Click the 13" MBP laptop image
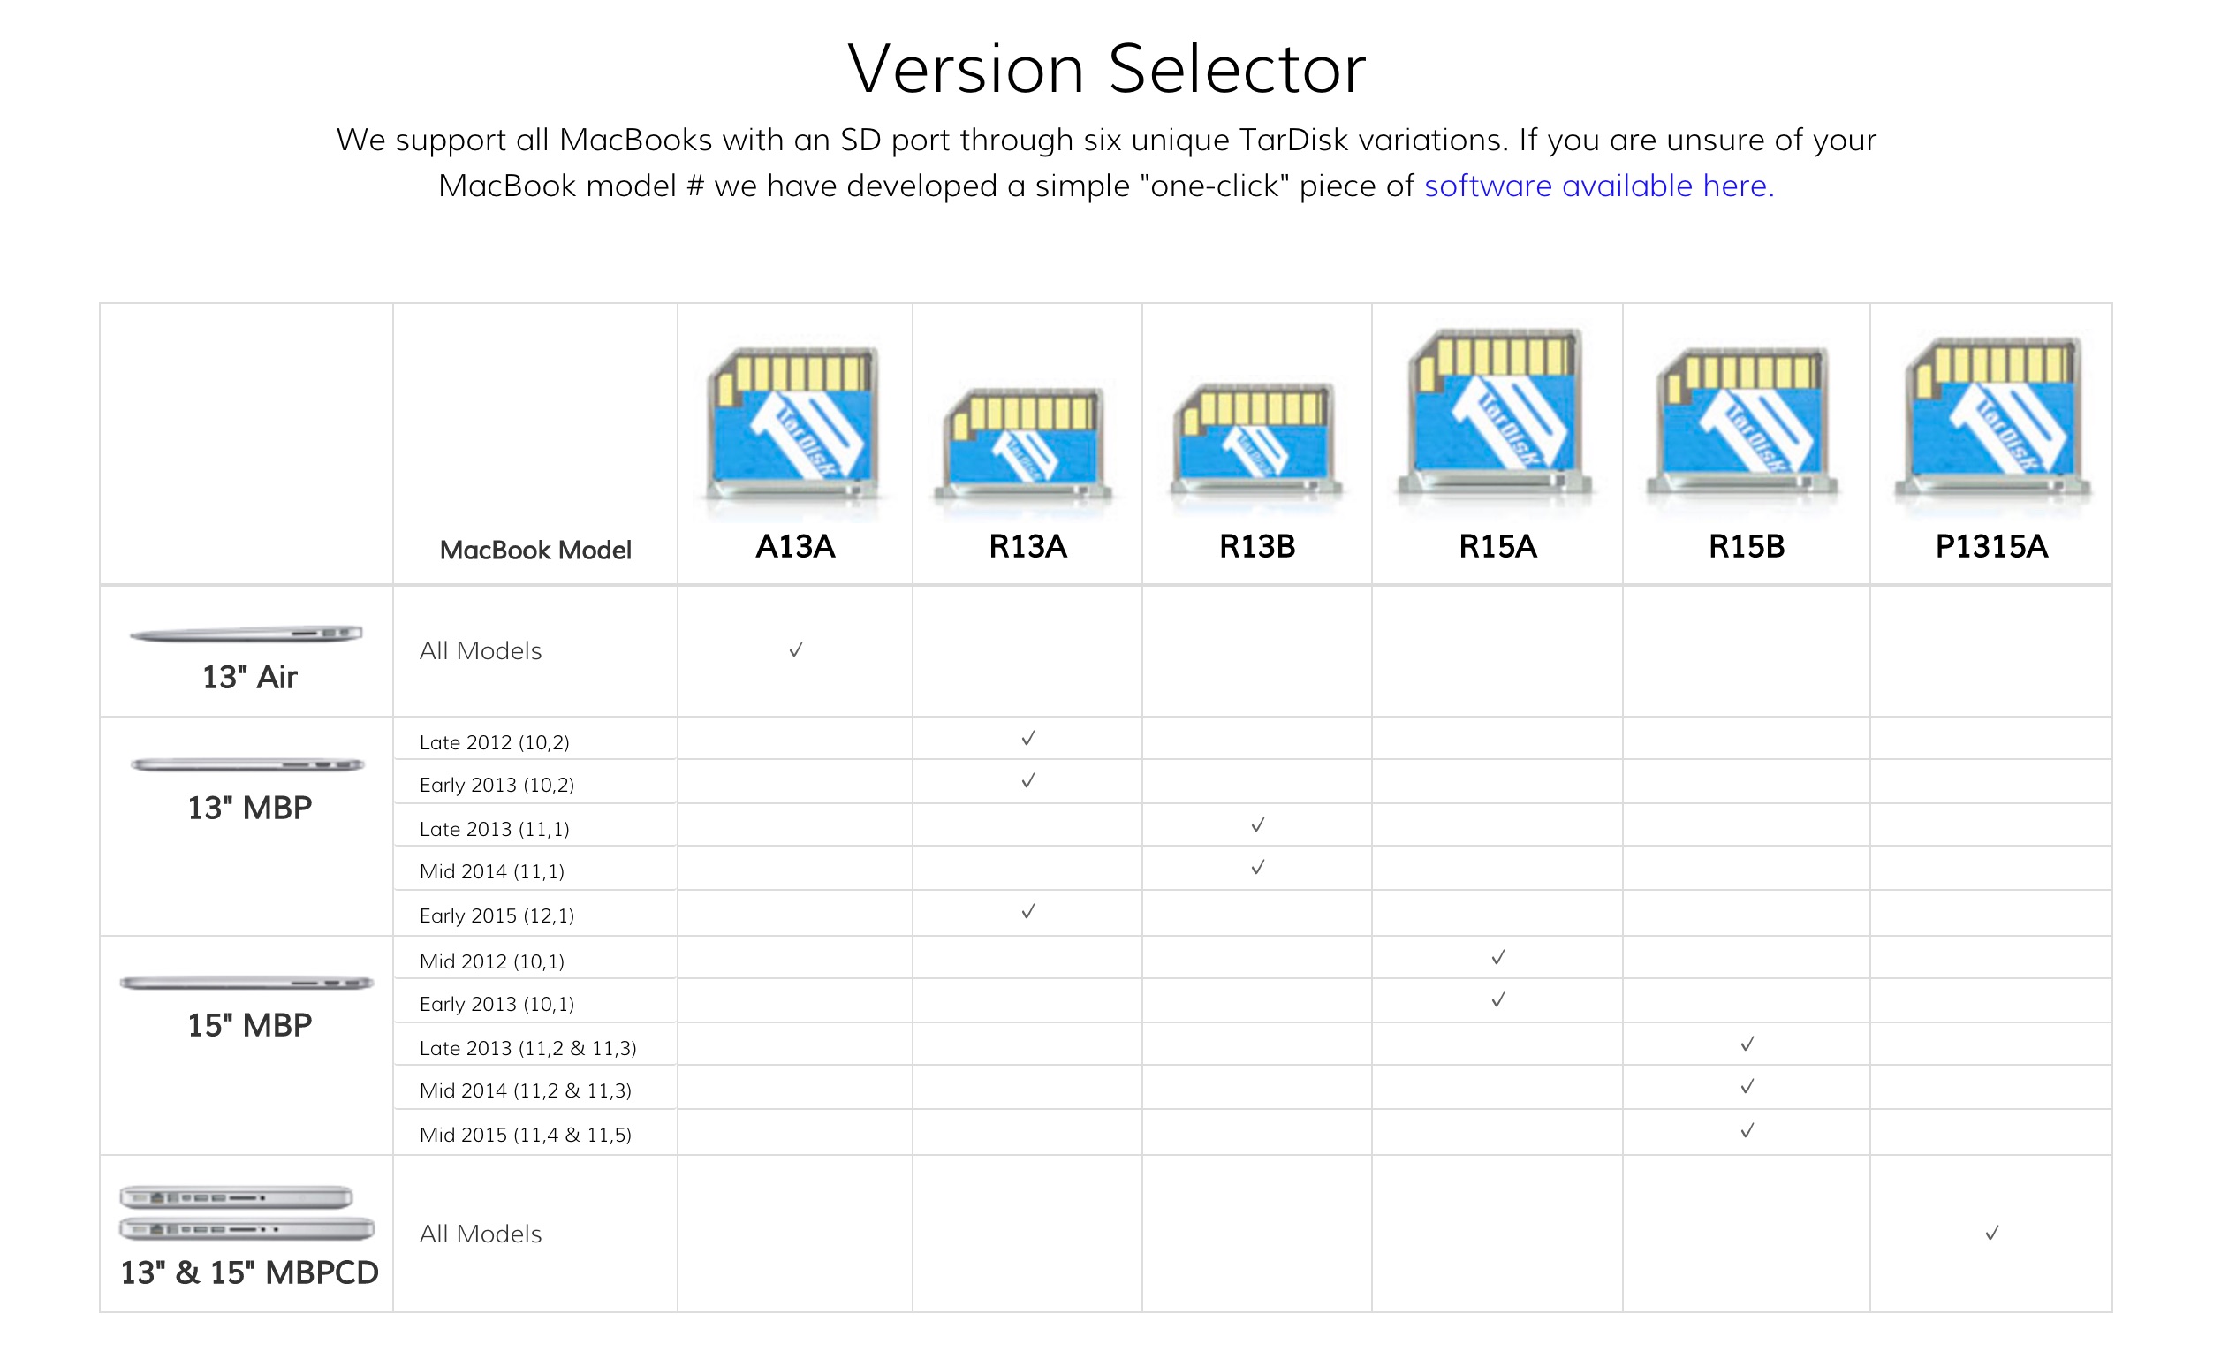The image size is (2221, 1352). click(x=247, y=765)
